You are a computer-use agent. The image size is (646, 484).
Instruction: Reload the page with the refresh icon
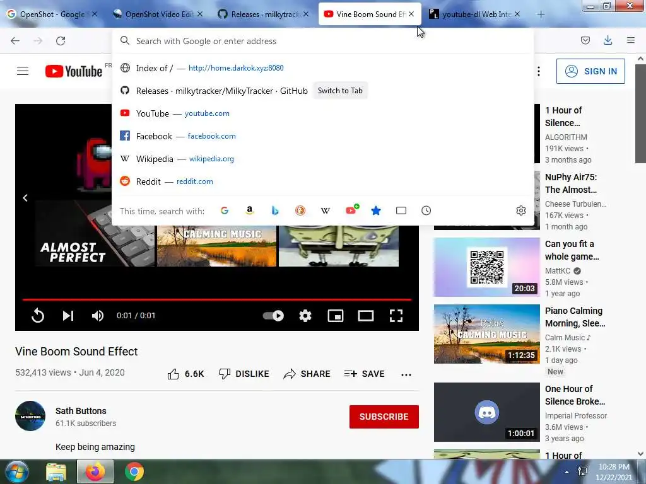coord(61,41)
